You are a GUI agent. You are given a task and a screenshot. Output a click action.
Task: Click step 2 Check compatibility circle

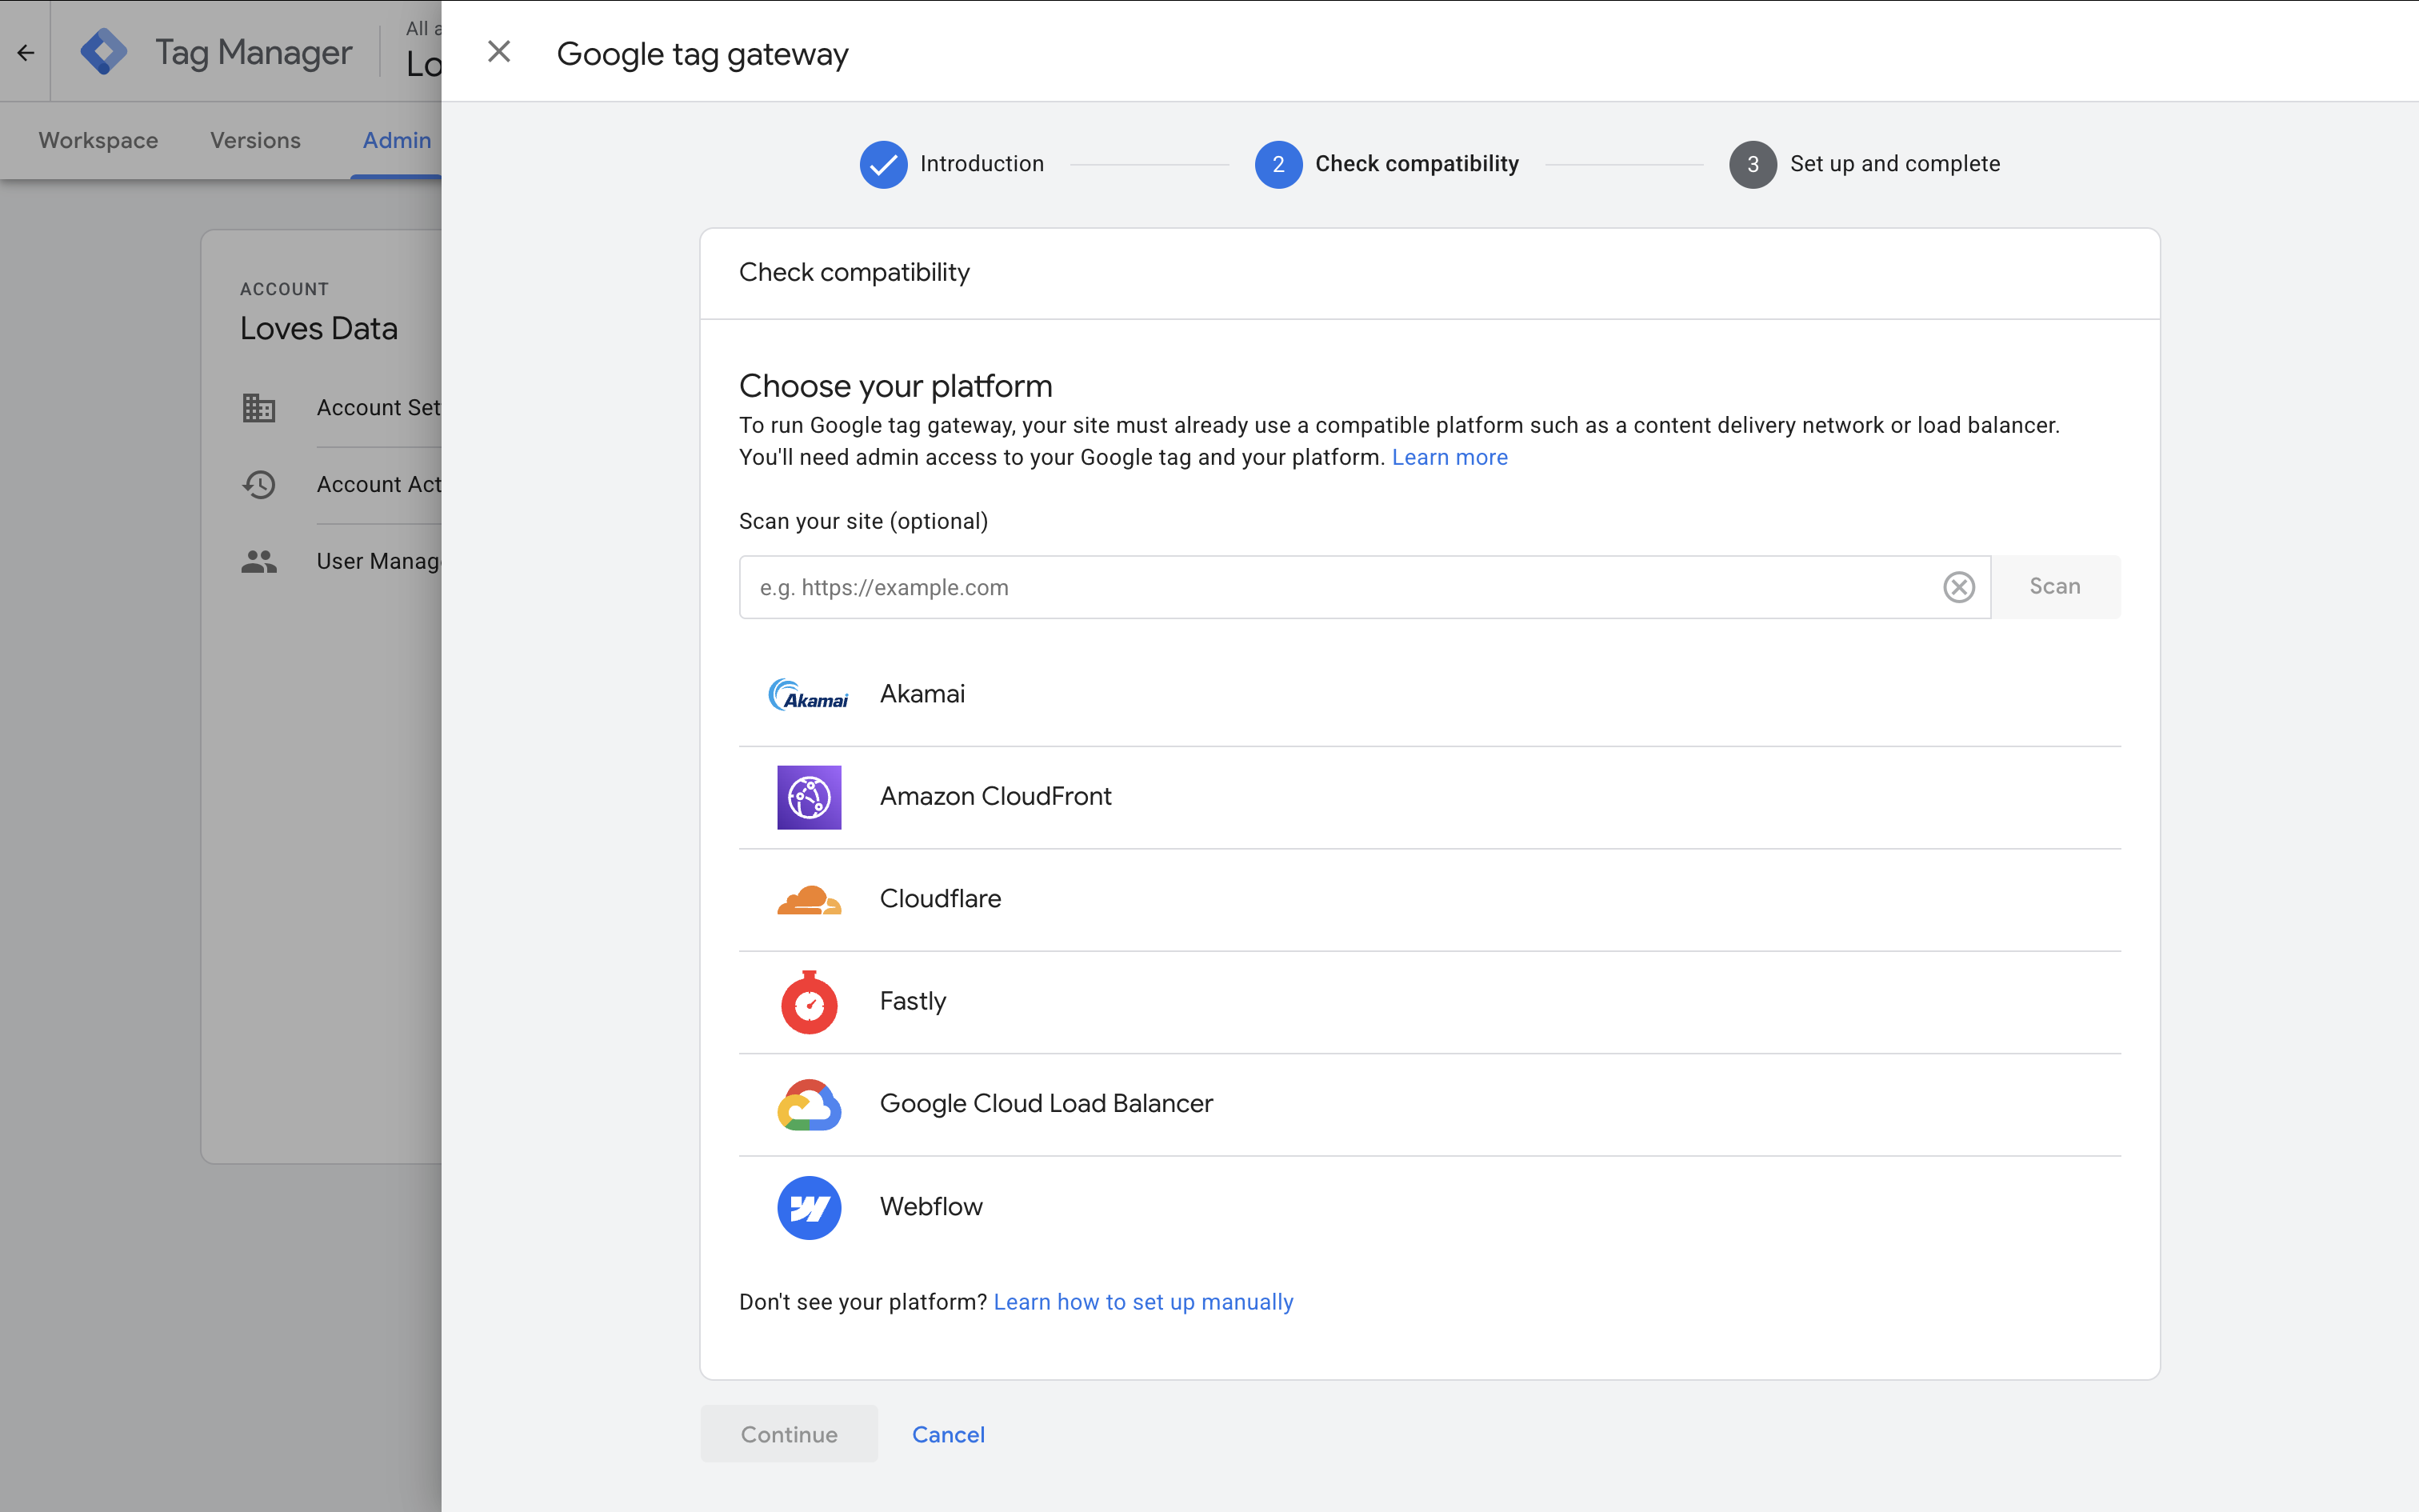[x=1277, y=164]
